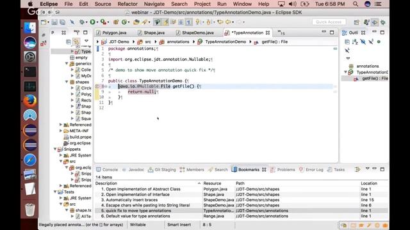
Task: Click the Run Last Tool external tools icon
Action: (x=103, y=22)
